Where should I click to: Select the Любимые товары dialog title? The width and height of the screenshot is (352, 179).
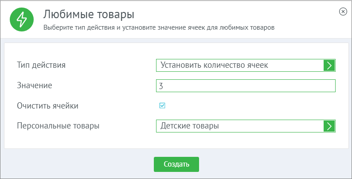pos(89,14)
